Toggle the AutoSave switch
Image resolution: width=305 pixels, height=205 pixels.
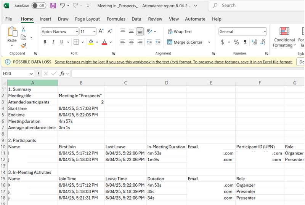39,6
